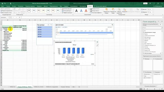Click Контур текста text outline icon
Viewport: 164px width, 92px height.
(91, 11)
